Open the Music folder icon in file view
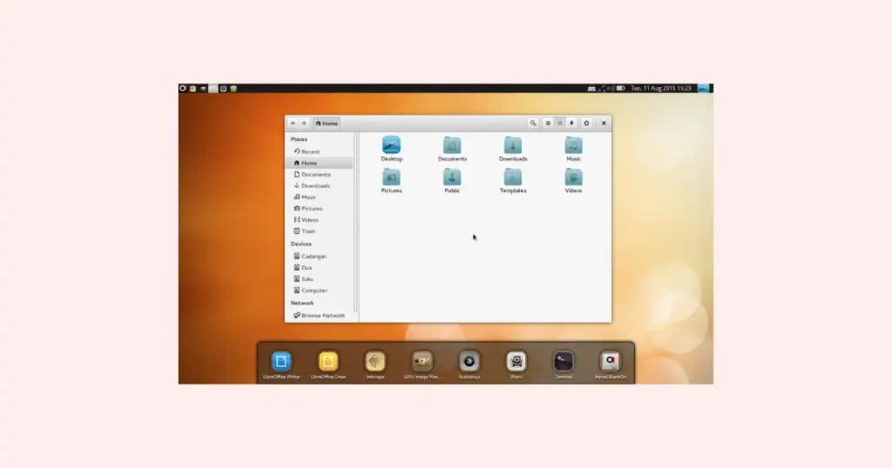 pyautogui.click(x=573, y=145)
